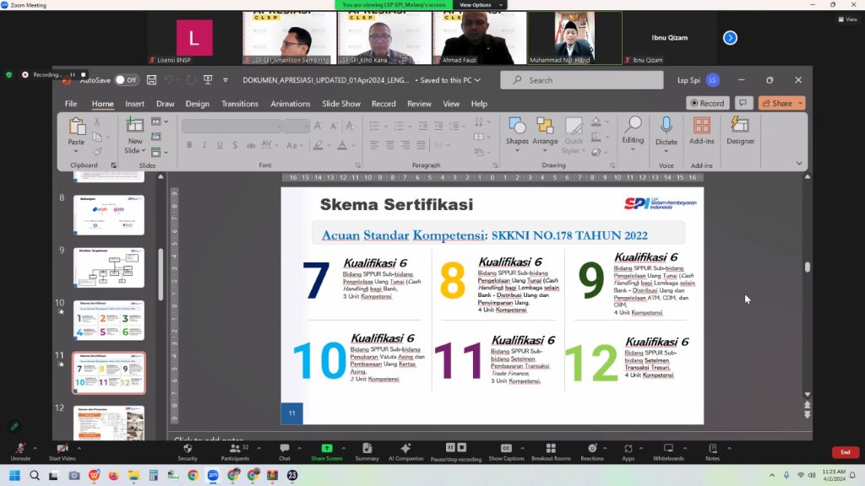Expand the View Options dropdown
This screenshot has height=486, width=865.
pyautogui.click(x=481, y=5)
